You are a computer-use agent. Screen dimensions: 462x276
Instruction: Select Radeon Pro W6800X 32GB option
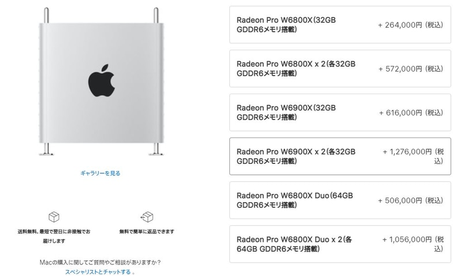pyautogui.click(x=340, y=25)
